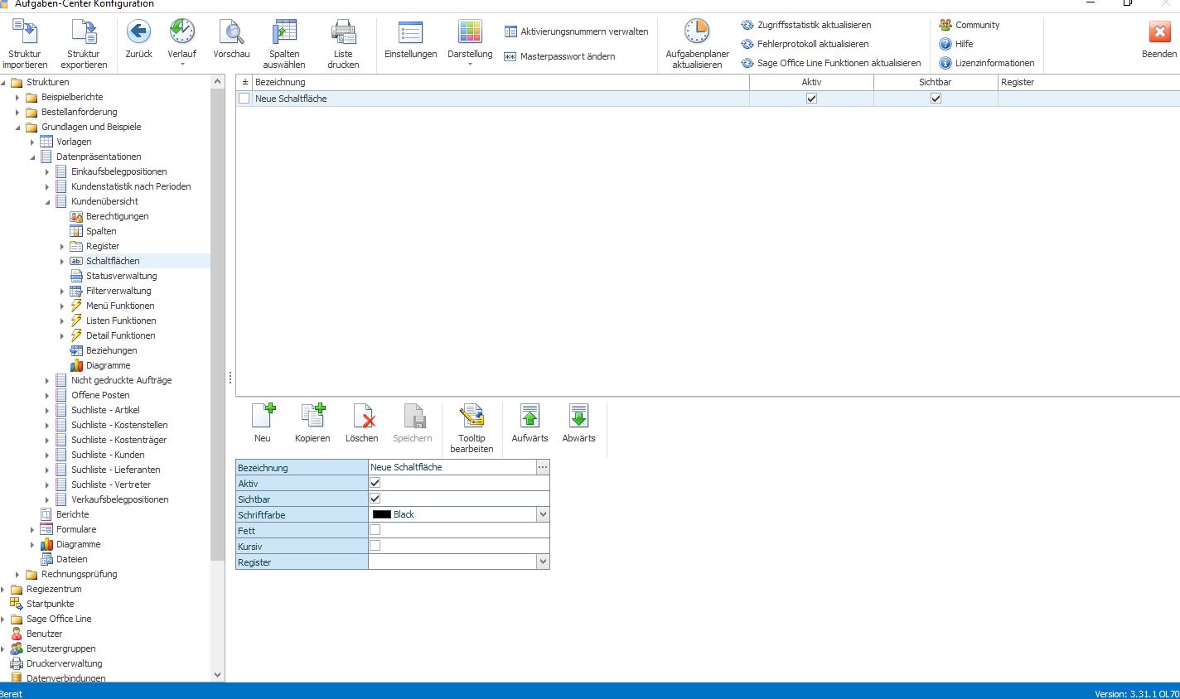Move entry up with Aufwärts icon
Viewport: 1180px width, 699px height.
pos(530,416)
